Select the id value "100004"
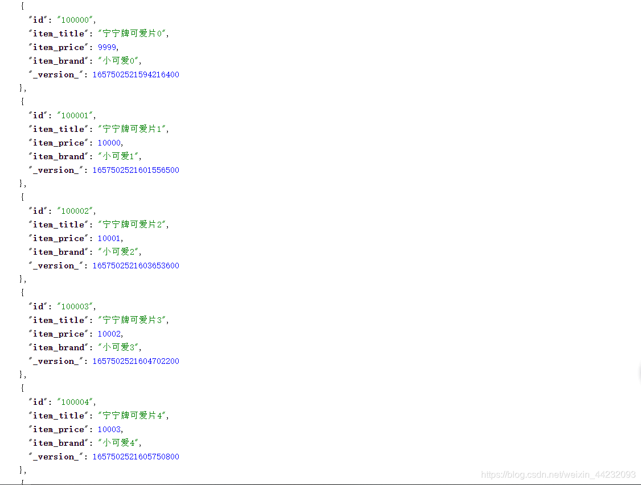Image resolution: width=641 pixels, height=485 pixels. click(x=75, y=402)
